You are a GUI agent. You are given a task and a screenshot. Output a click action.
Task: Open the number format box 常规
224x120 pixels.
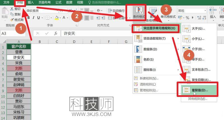(x=192, y=11)
